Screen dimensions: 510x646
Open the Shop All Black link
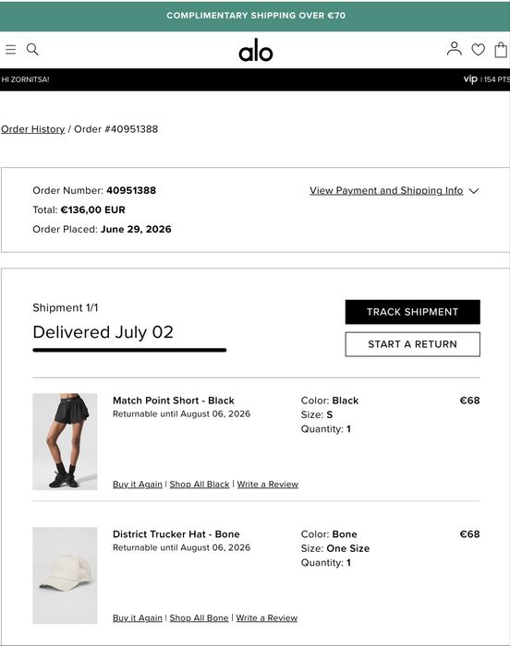click(x=200, y=484)
